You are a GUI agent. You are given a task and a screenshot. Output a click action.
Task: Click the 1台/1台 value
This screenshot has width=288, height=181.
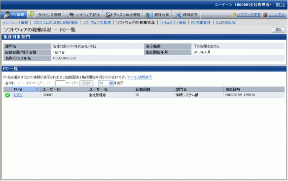(x=59, y=52)
